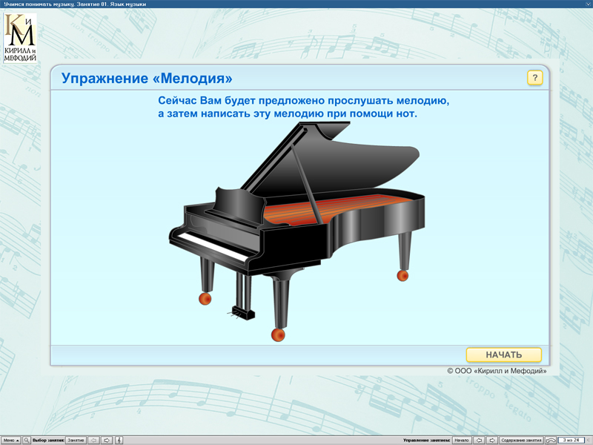Screen dimensions: 593x445
Task: Open the Меню dropdown at bottom left
Action: [x=11, y=439]
